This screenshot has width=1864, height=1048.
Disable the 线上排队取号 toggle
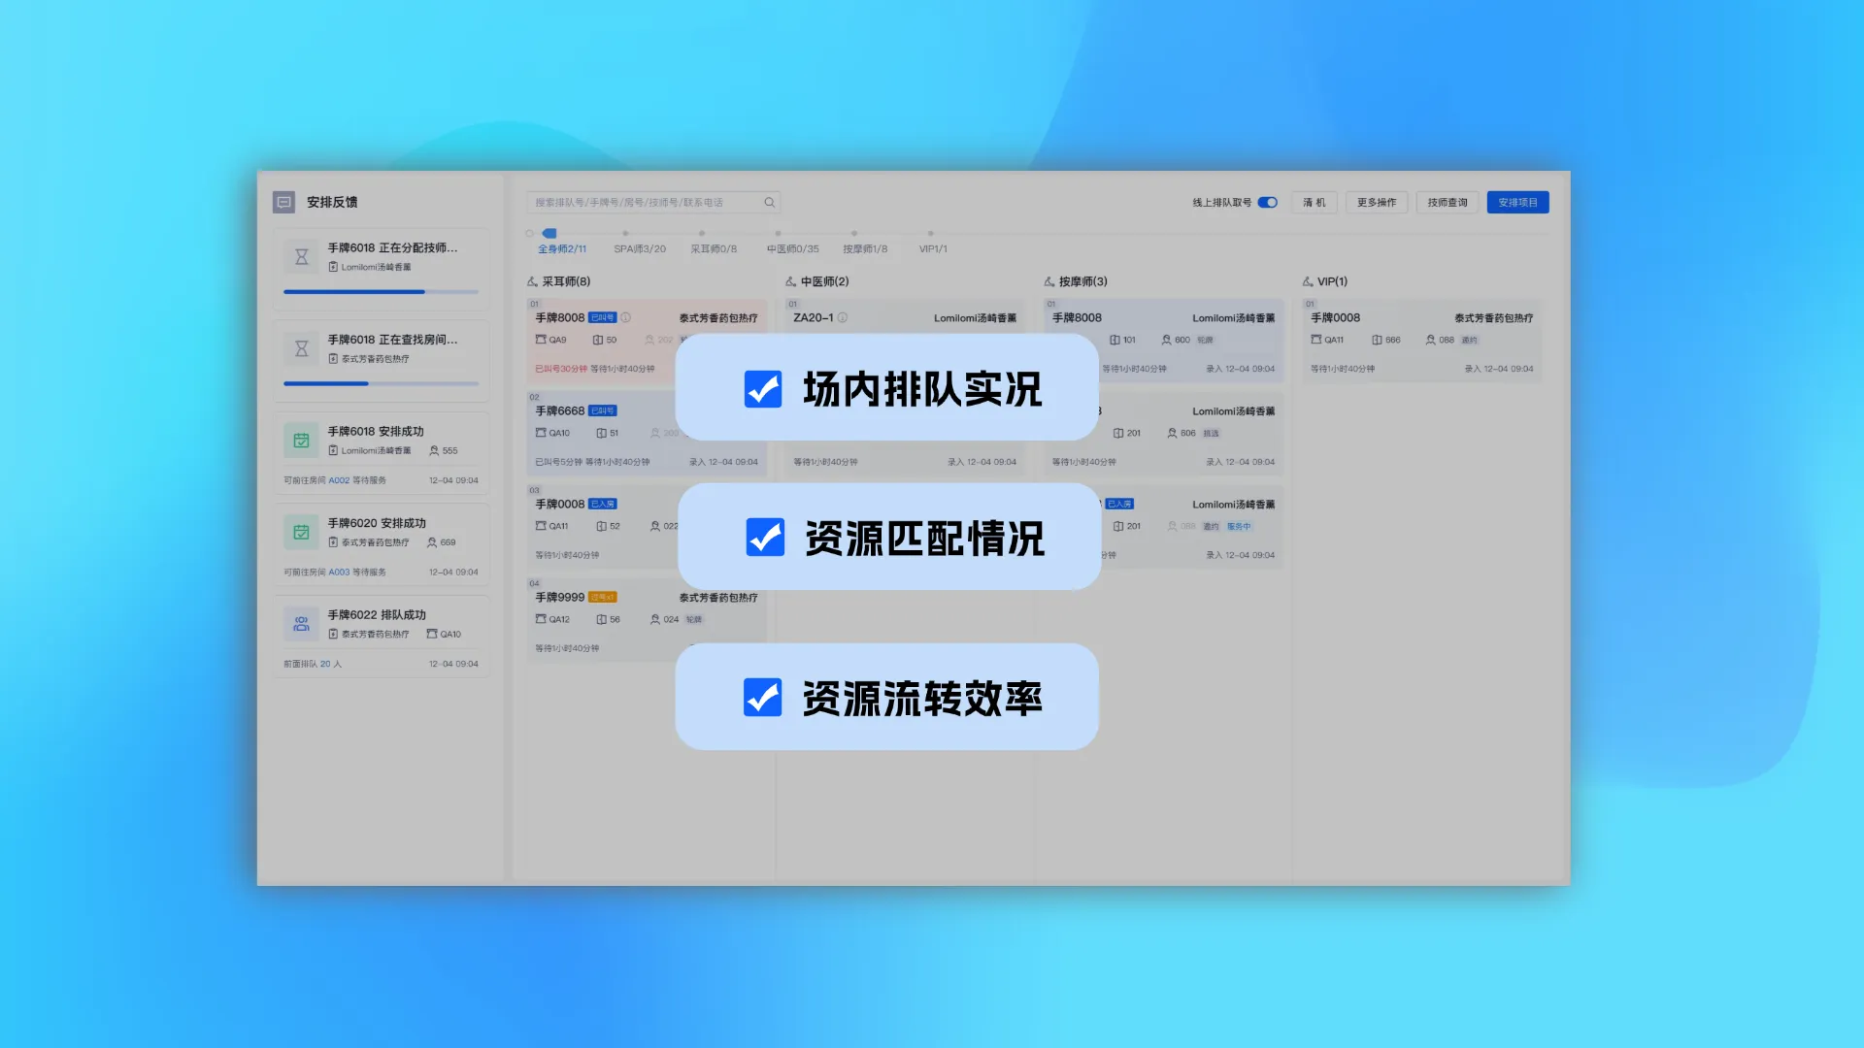point(1267,202)
